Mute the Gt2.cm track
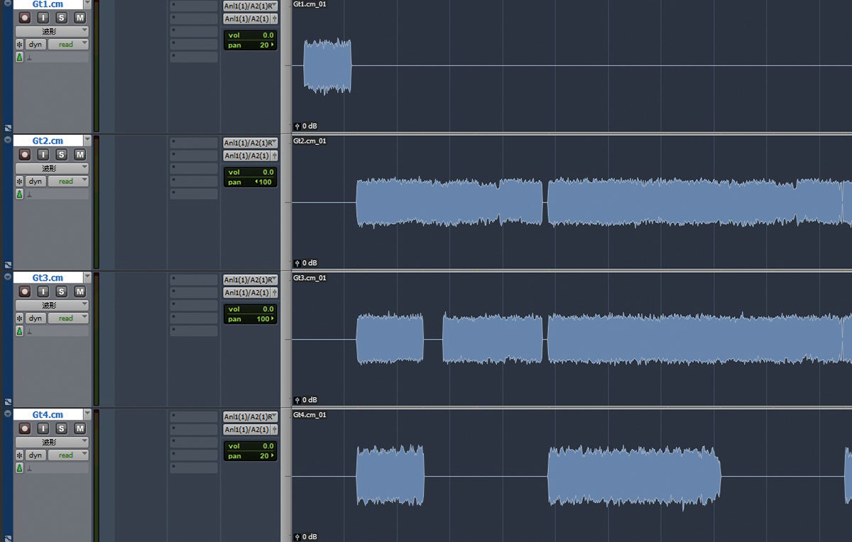This screenshot has width=852, height=542. (80, 154)
